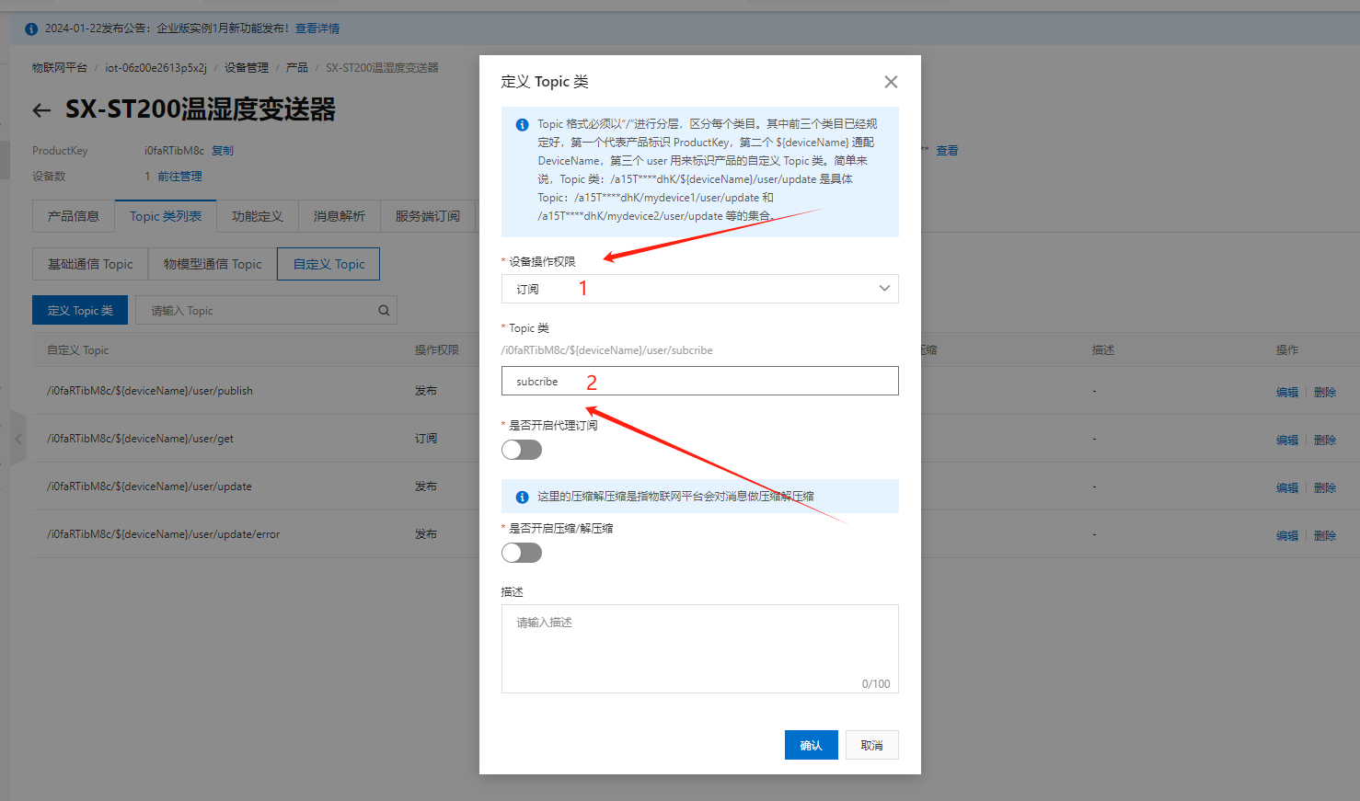
Task: Click the info icon in Topic format hint
Action: [522, 124]
